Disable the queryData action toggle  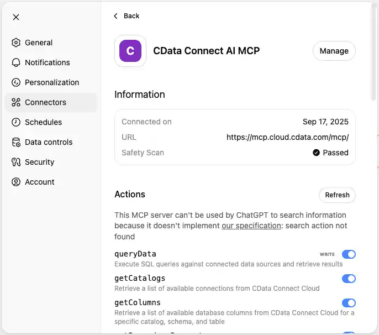(349, 254)
